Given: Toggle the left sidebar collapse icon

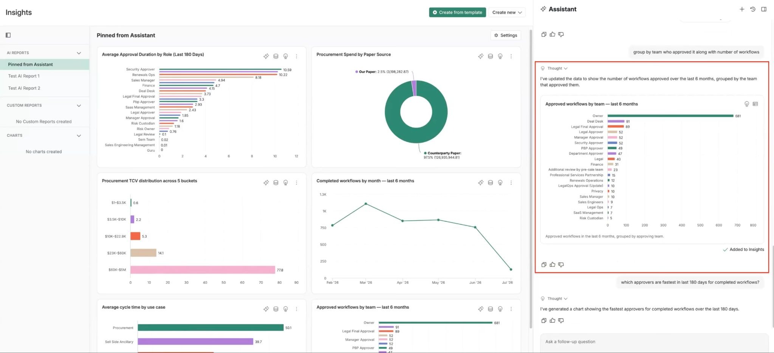Looking at the screenshot, I should [x=8, y=35].
